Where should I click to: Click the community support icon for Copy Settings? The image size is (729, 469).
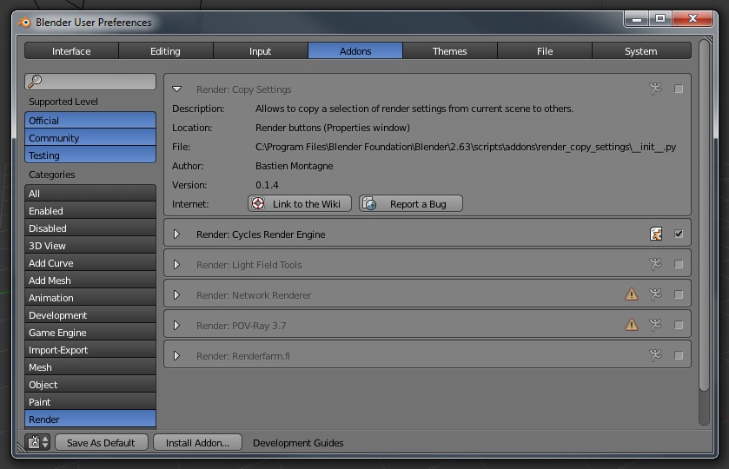[655, 89]
